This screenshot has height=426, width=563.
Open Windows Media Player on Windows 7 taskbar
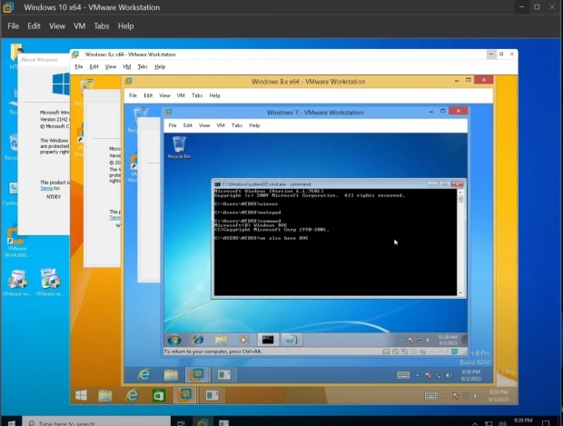point(243,340)
